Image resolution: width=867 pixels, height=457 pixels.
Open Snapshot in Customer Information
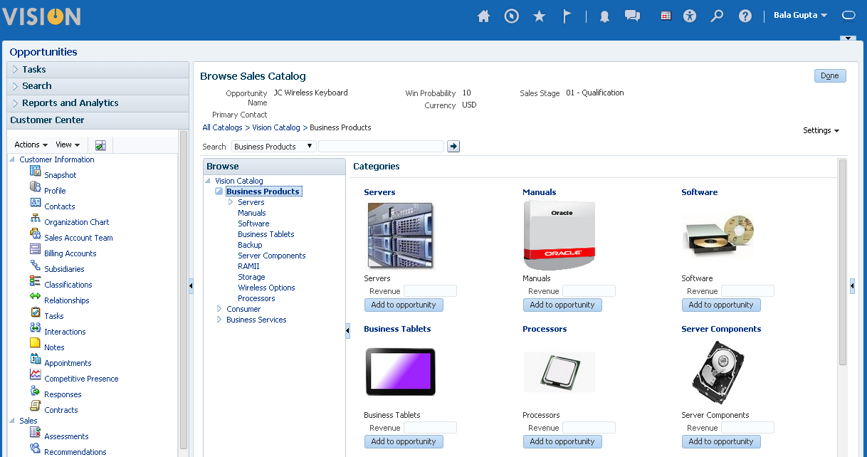60,175
